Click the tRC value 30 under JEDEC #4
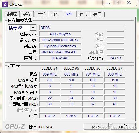This screenshot has width=139, height=133. (x=50, y=104)
